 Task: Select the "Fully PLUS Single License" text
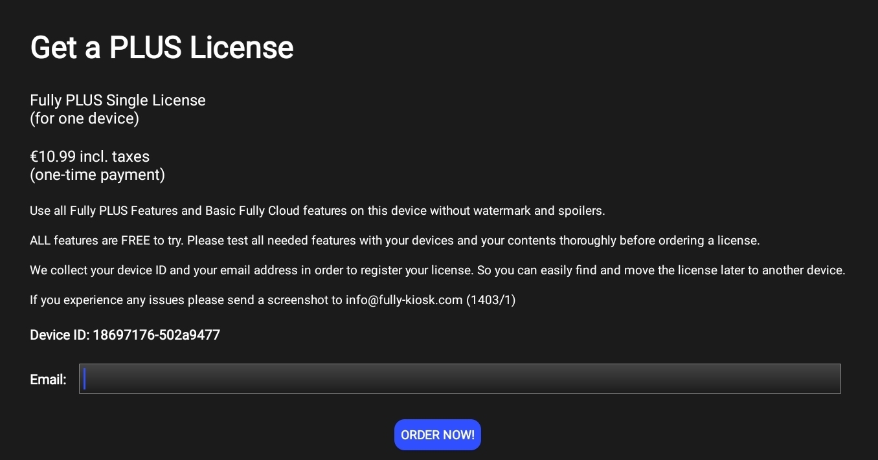(x=118, y=100)
